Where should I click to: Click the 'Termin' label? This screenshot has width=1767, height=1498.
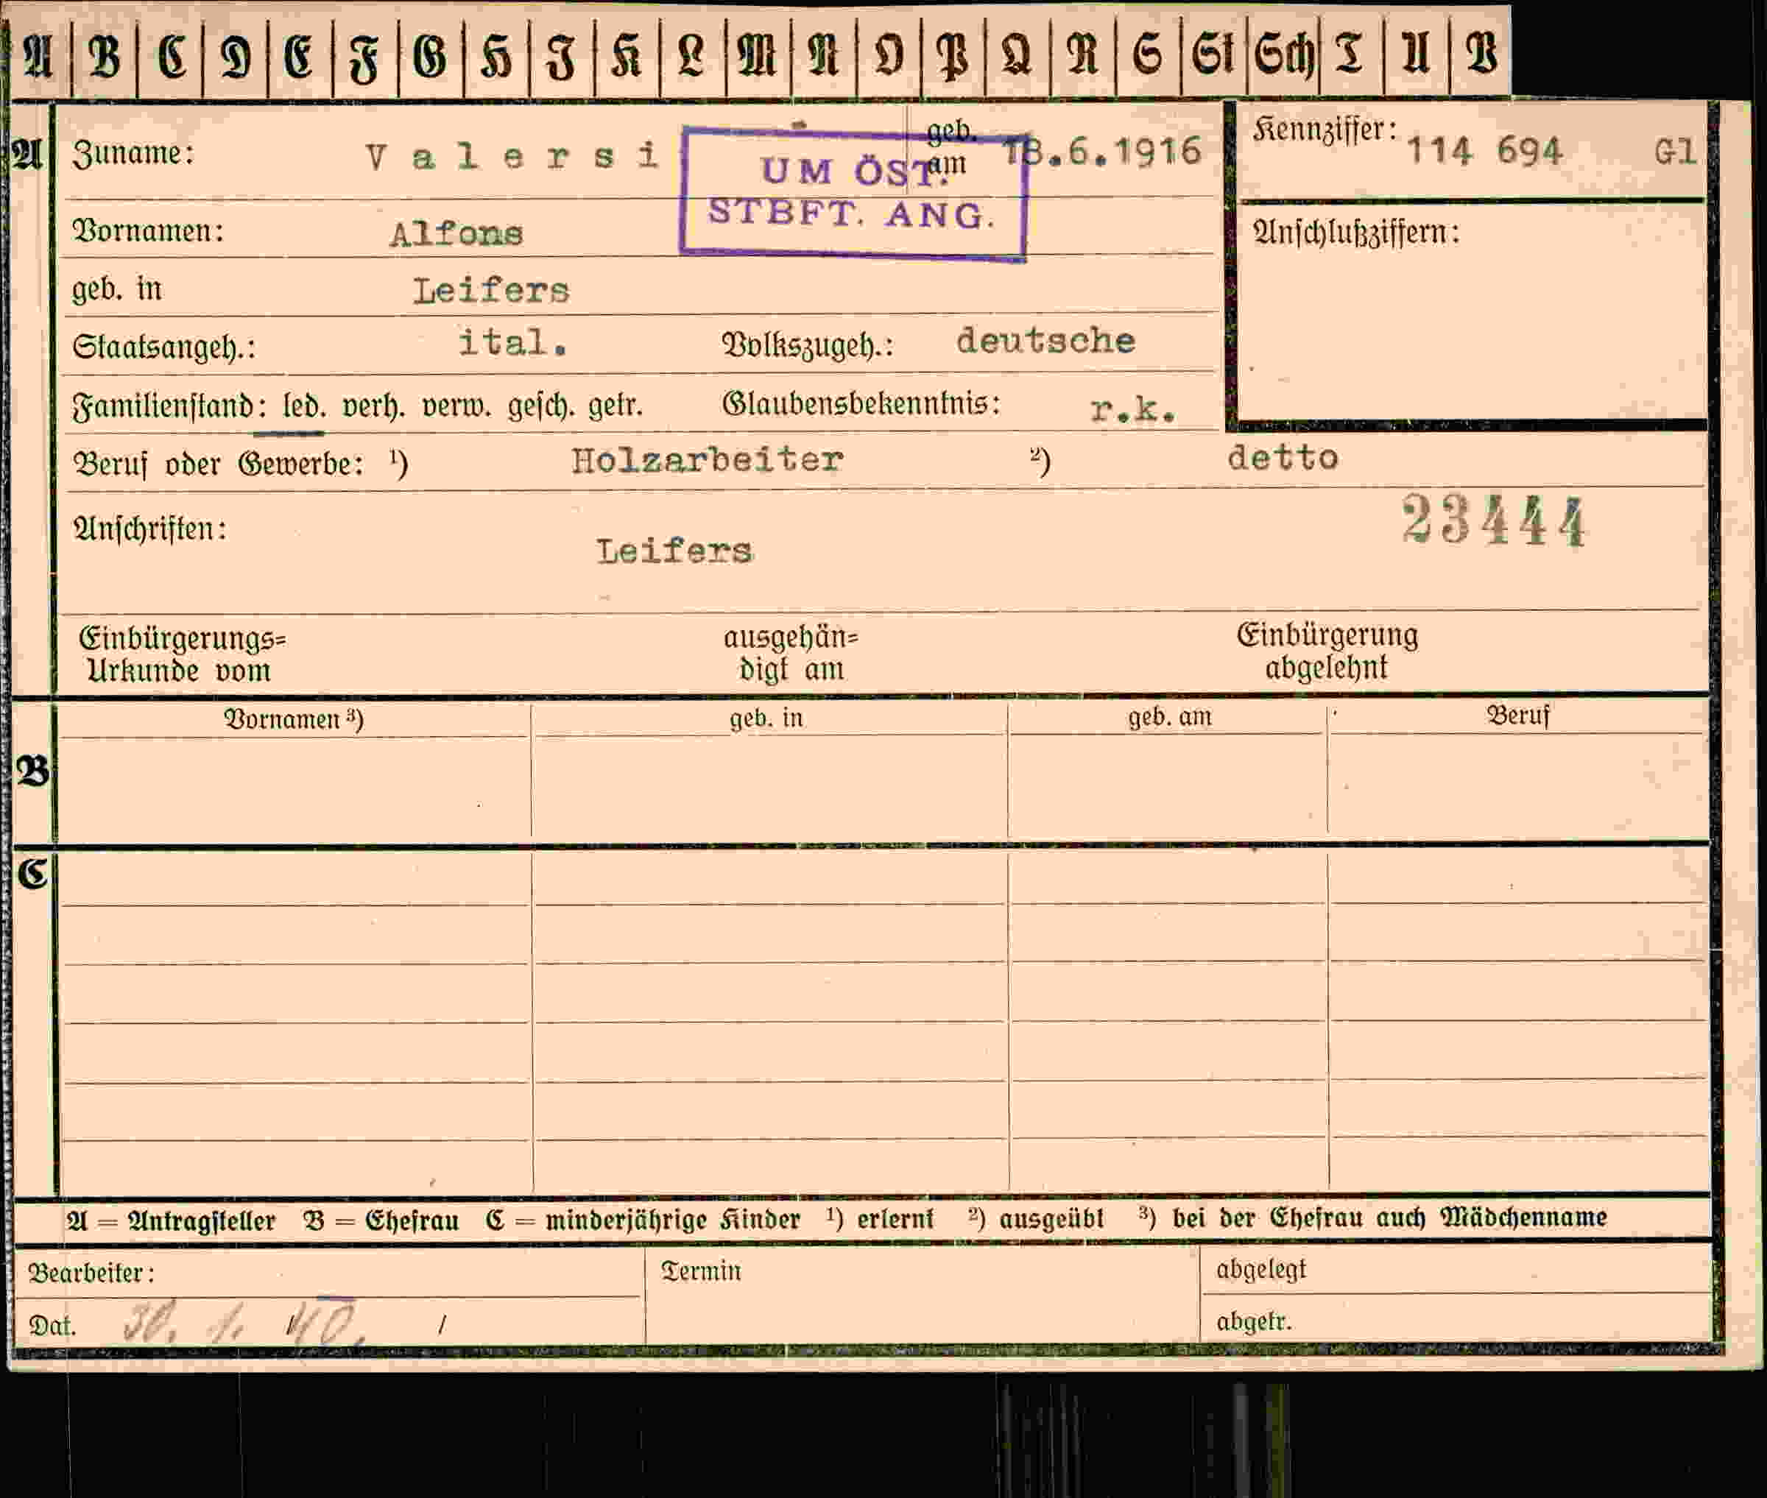[701, 1271]
